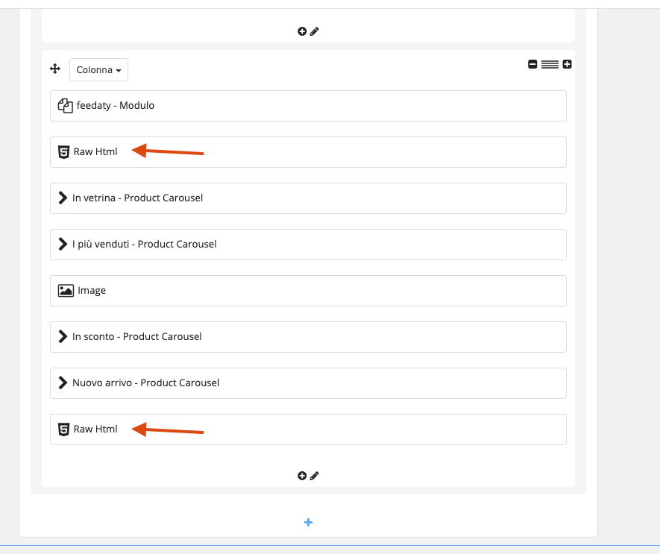Click the blue plus to add a row
Viewport: 660px width, 554px height.
[x=308, y=523]
